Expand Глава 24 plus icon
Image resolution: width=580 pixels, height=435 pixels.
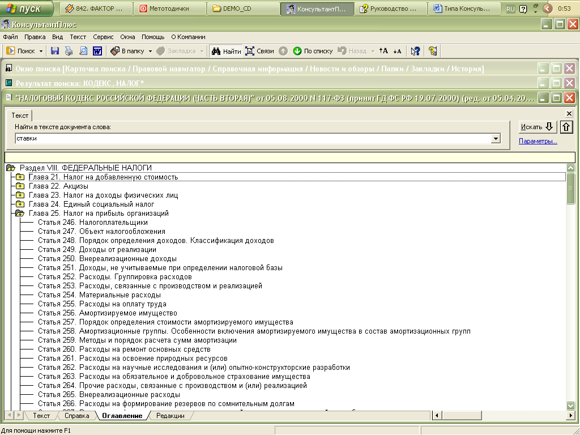[20, 204]
